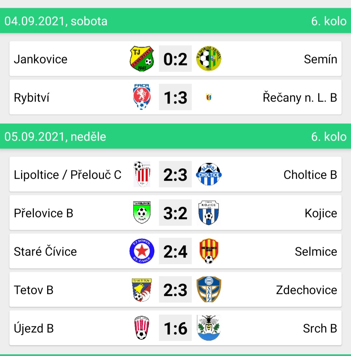The width and height of the screenshot is (351, 356).
Task: Open the Choltice B team name
Action: pos(310,175)
